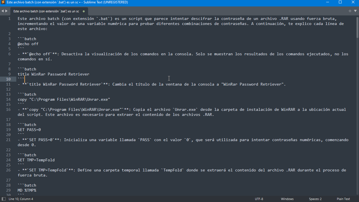Click the '@echo off' text on line 4
The height and width of the screenshot is (202, 359).
[28, 44]
